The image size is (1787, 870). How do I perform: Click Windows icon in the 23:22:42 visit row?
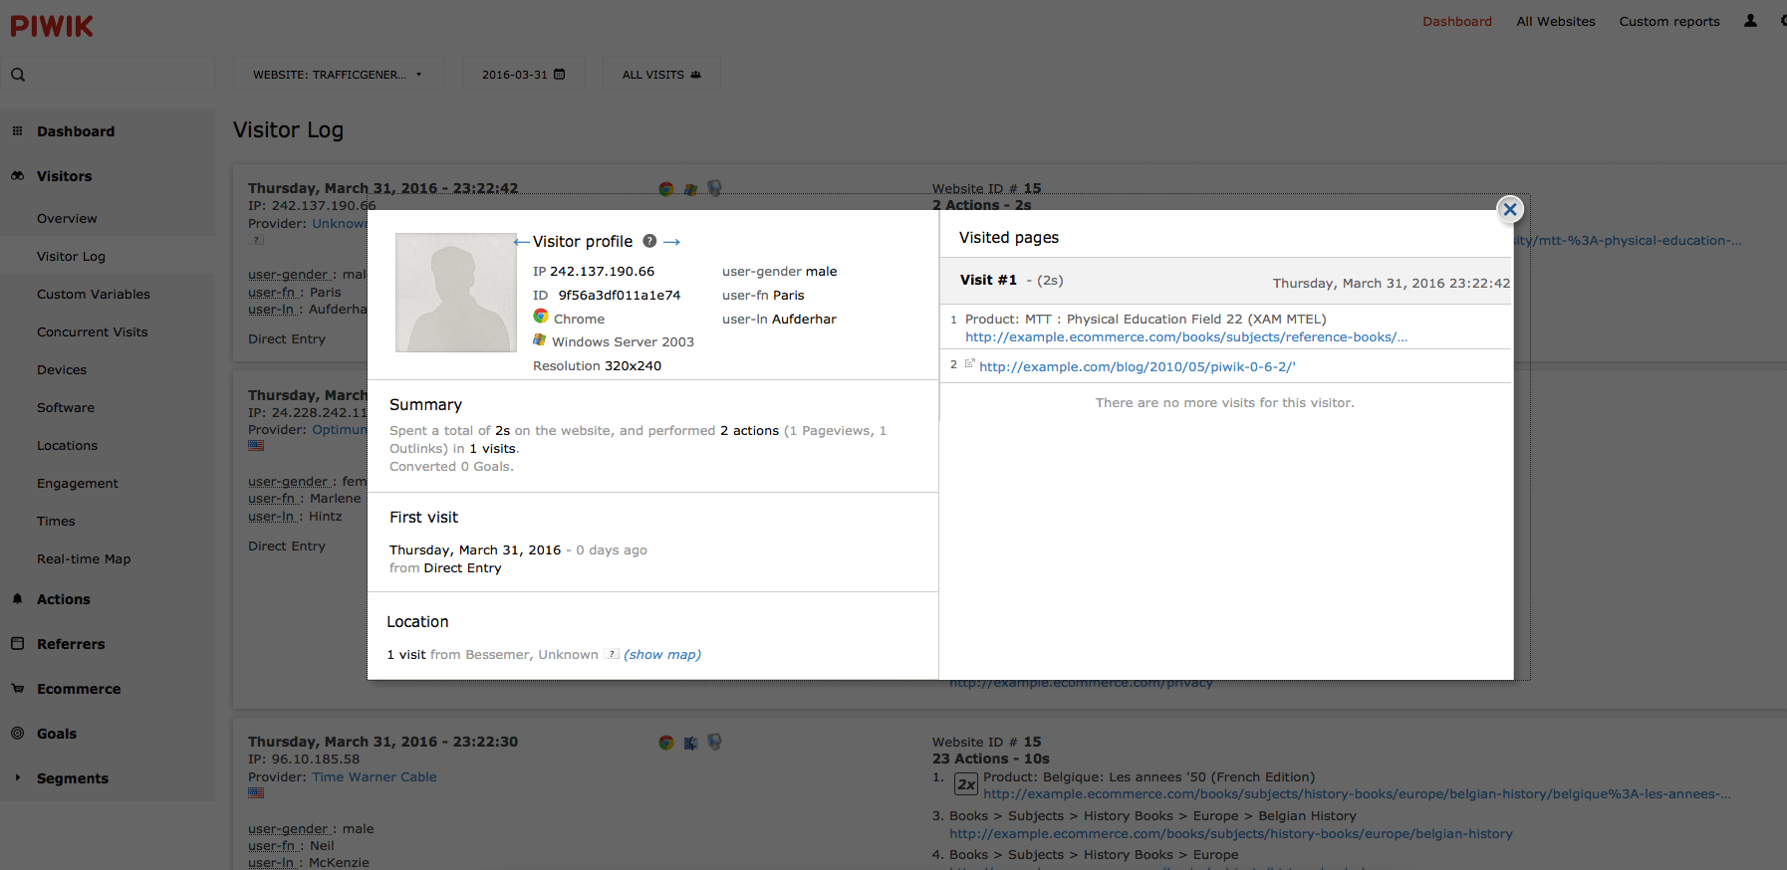point(690,189)
